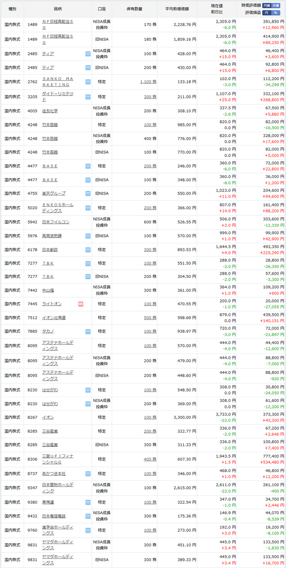Click the 銘柄 column header
Viewport: 286px width, 568px height.
coord(57,9)
